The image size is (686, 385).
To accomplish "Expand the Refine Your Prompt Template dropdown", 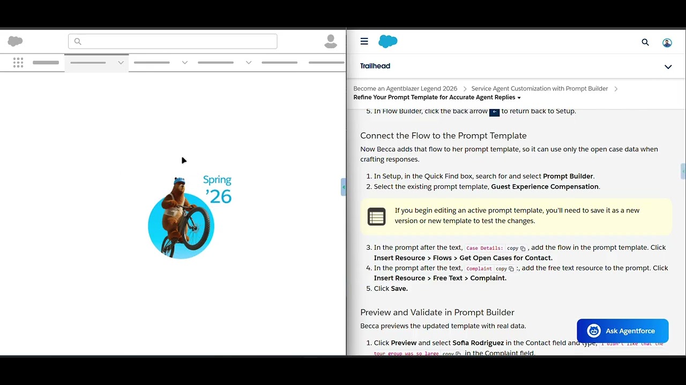I will [x=437, y=97].
